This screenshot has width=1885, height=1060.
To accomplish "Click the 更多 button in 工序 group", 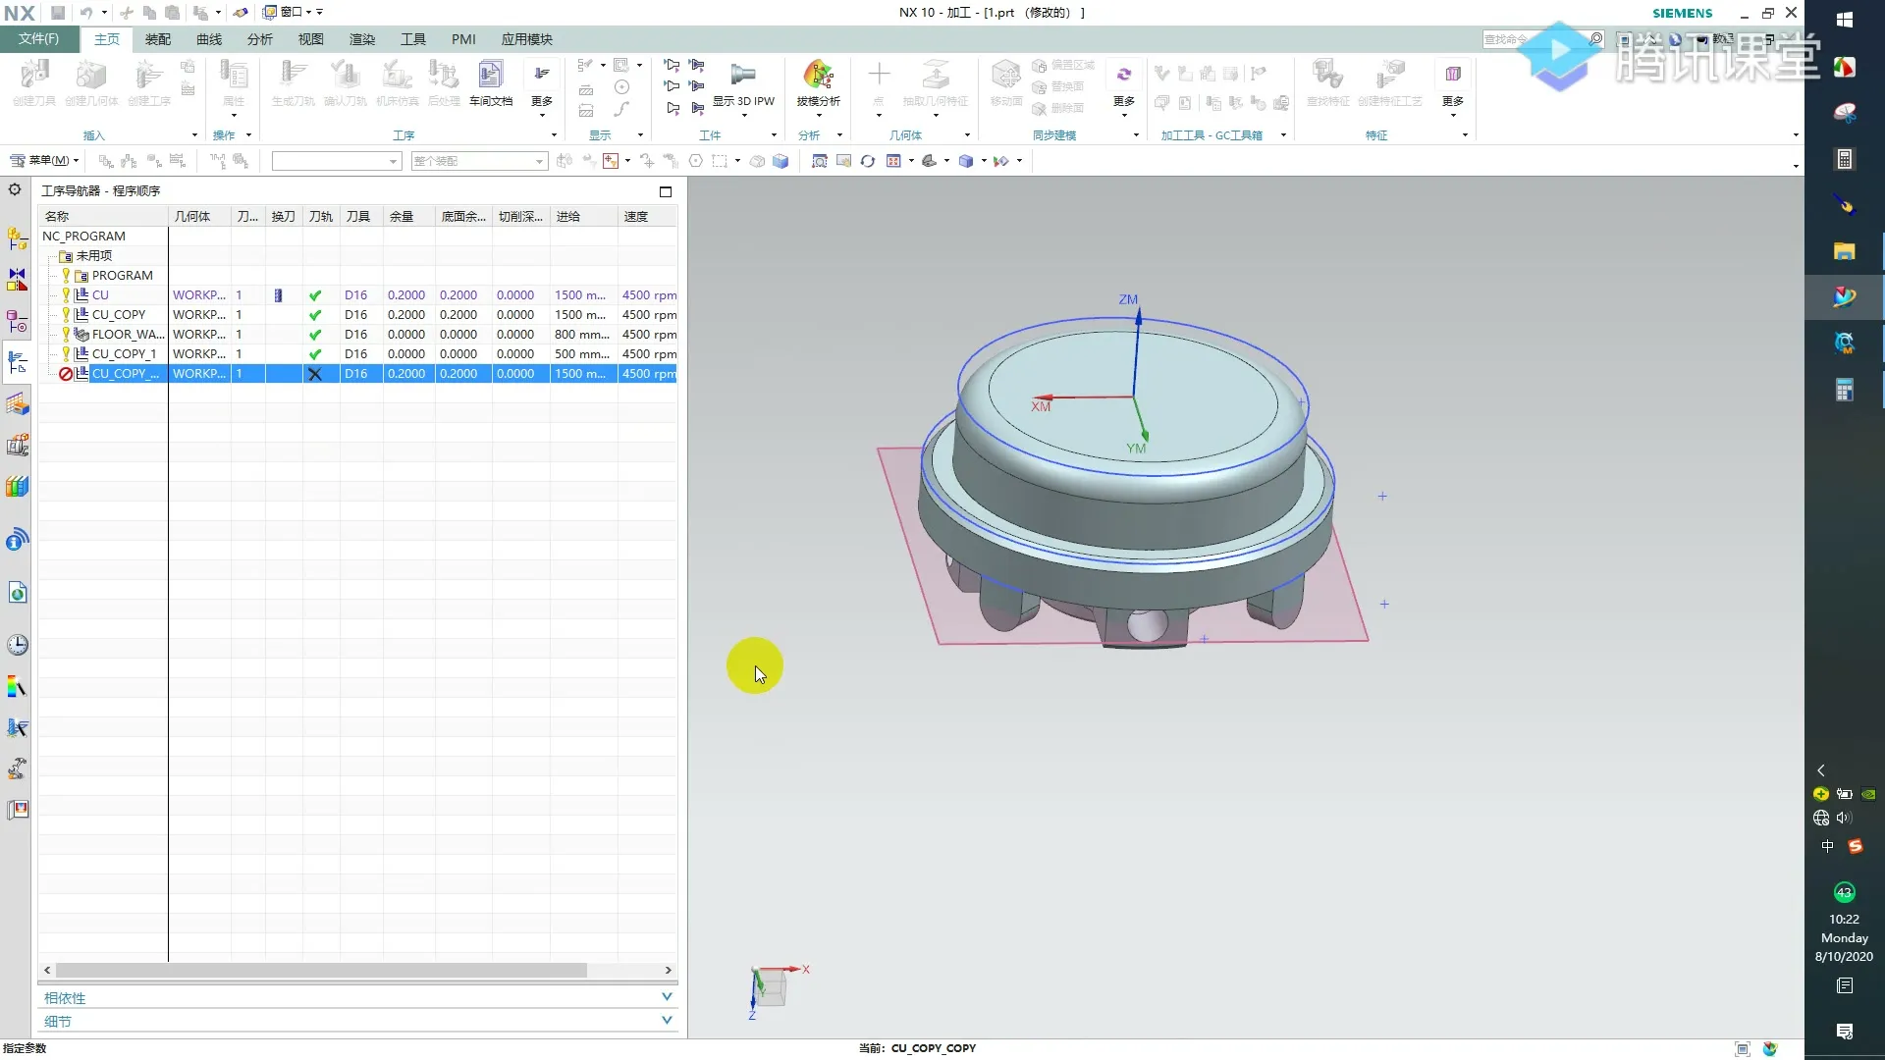I will tap(542, 86).
